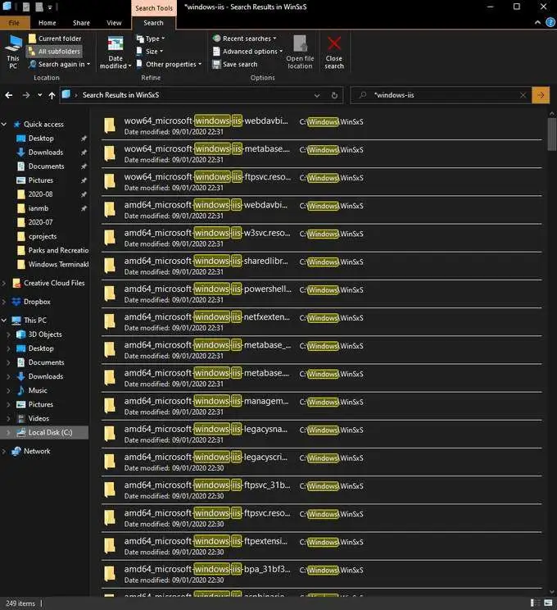
Task: Select Dropbox in navigation pane
Action: (x=37, y=302)
